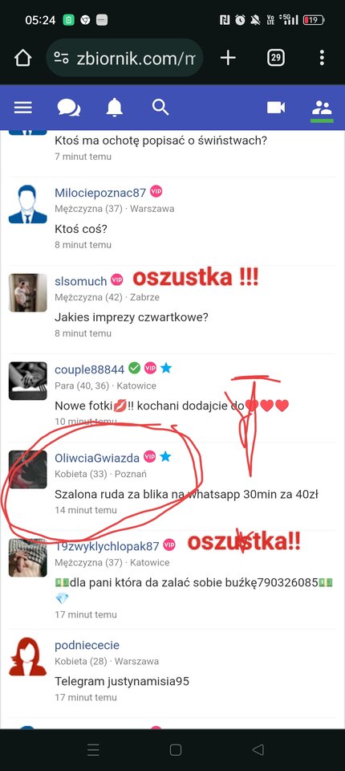Open the video camera section
This screenshot has width=345, height=771.
tap(276, 107)
